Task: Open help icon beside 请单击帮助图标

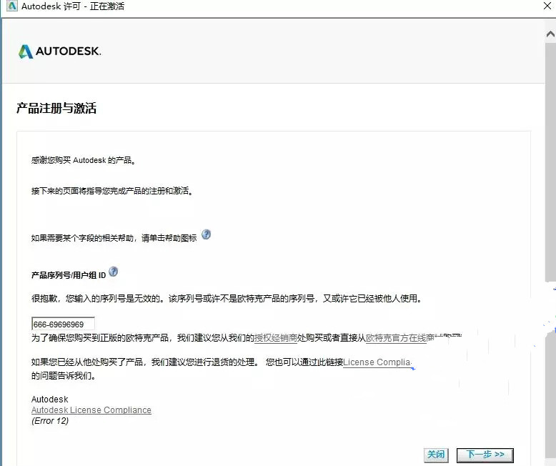Action: [x=206, y=234]
